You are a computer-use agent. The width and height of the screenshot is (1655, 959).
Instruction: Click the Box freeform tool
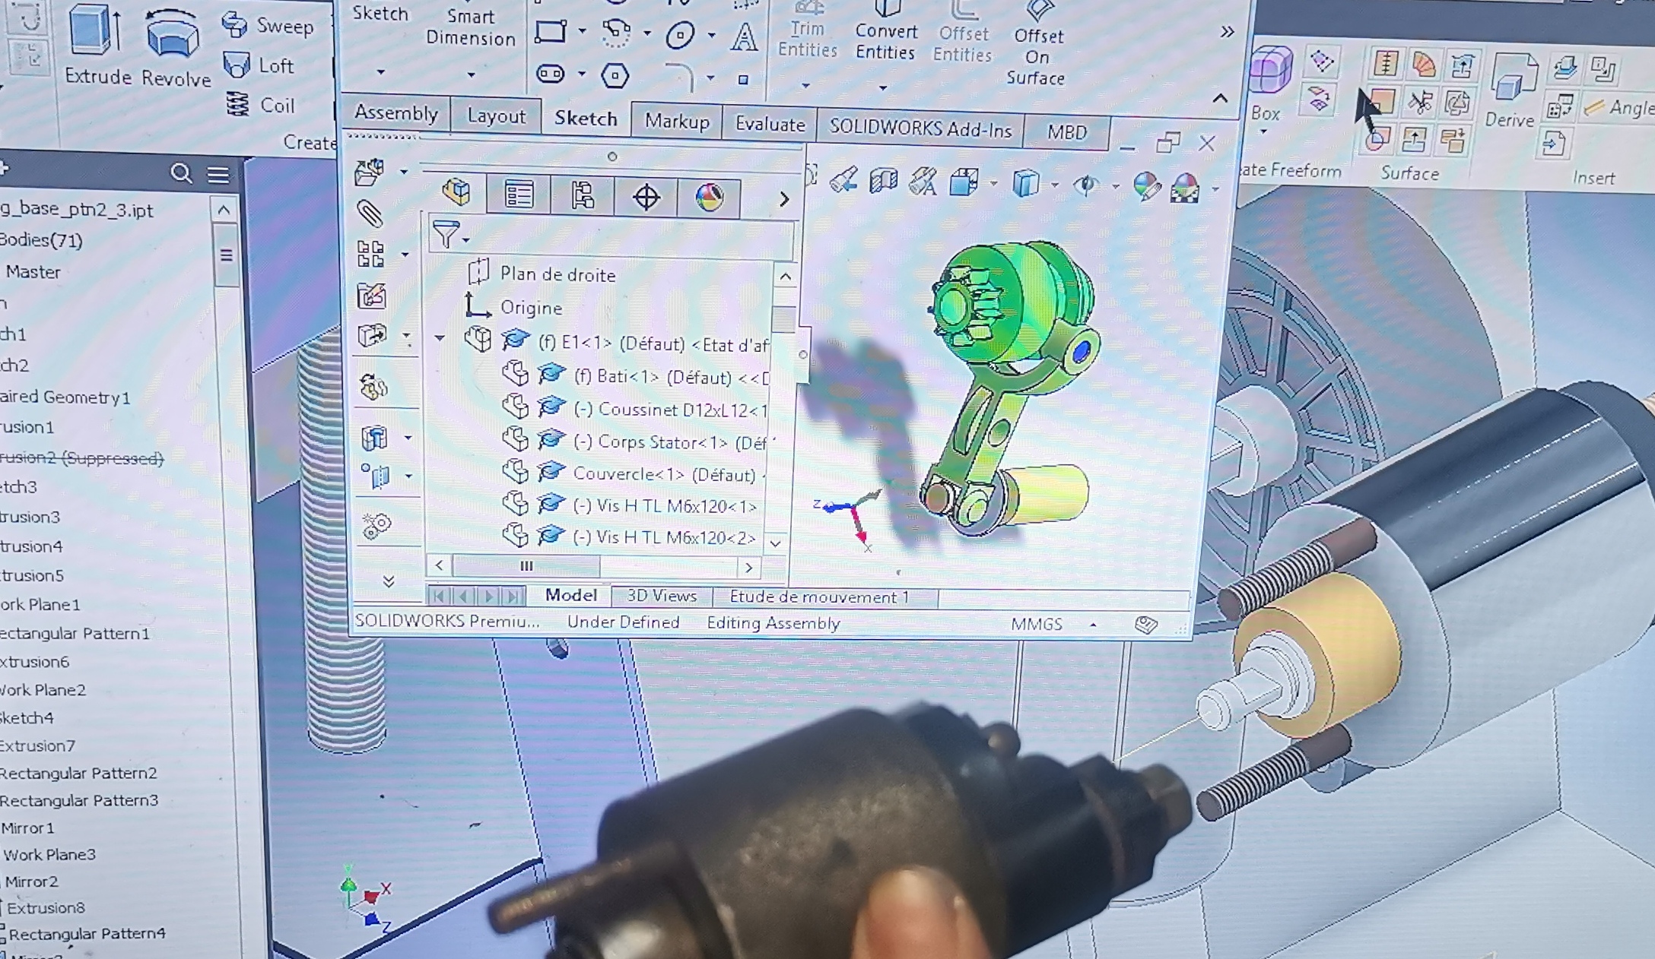[x=1269, y=82]
